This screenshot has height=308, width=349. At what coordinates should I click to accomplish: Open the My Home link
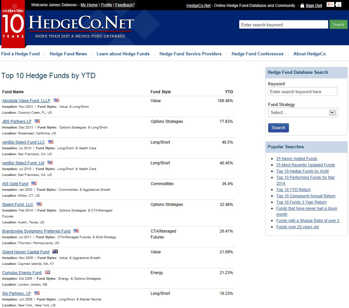pos(89,5)
